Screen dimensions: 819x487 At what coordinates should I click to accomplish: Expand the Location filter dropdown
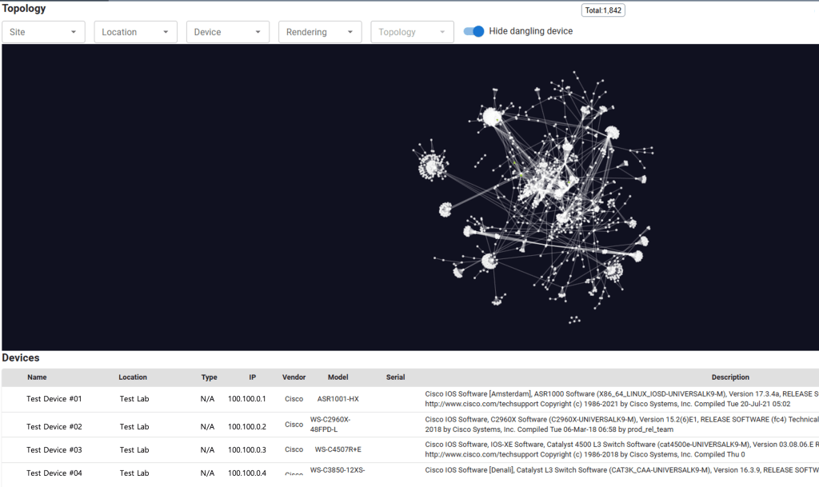pos(135,32)
